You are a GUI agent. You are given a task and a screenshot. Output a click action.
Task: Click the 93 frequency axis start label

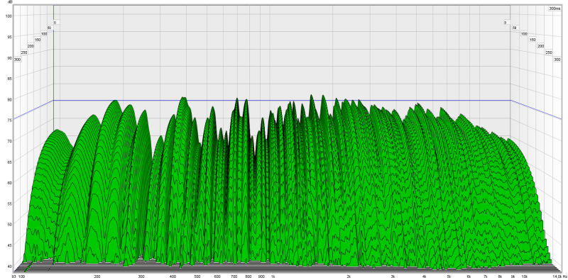click(x=13, y=276)
